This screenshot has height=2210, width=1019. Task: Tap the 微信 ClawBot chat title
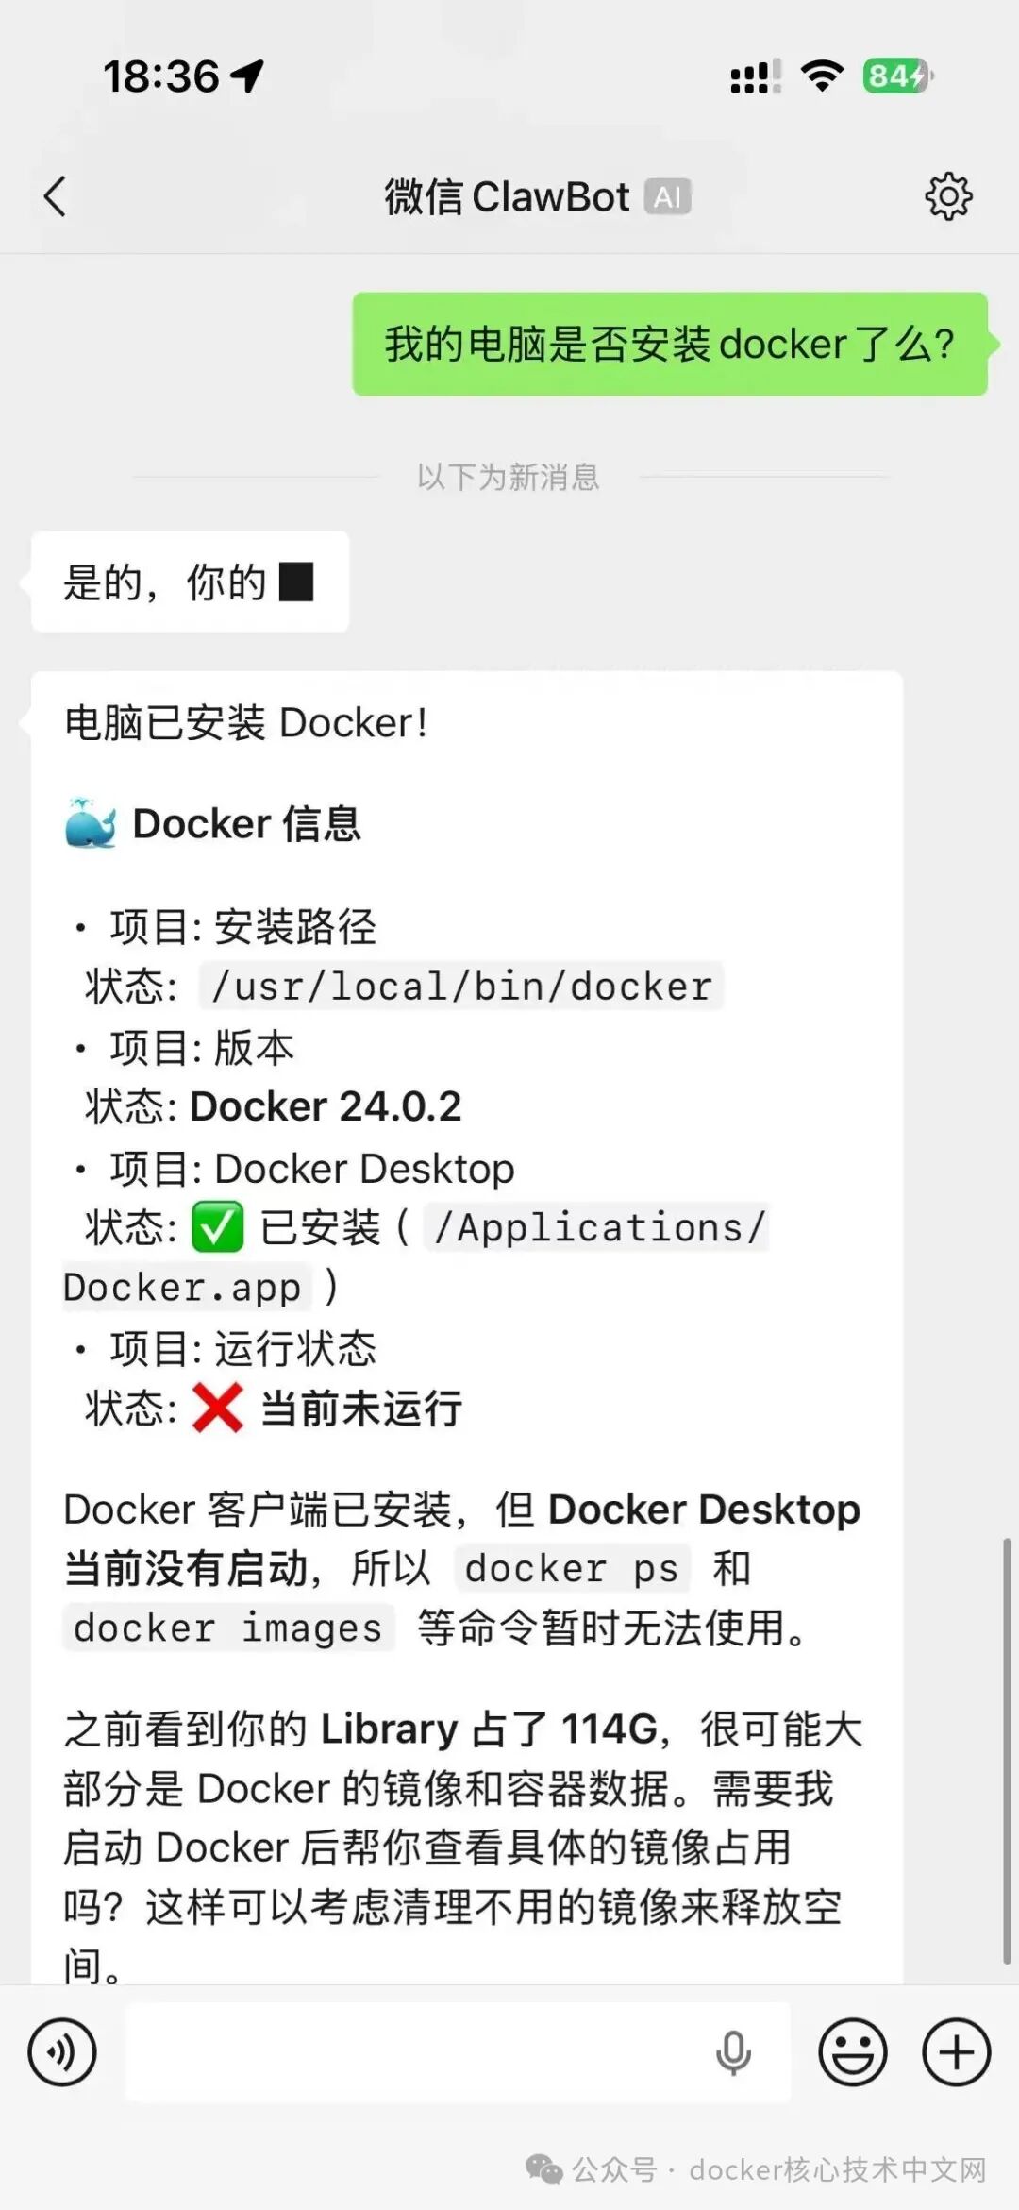click(x=507, y=196)
